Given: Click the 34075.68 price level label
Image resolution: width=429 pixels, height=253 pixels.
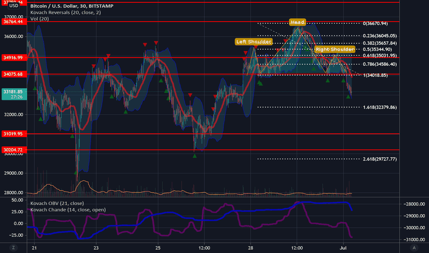Looking at the screenshot, I should pos(14,74).
